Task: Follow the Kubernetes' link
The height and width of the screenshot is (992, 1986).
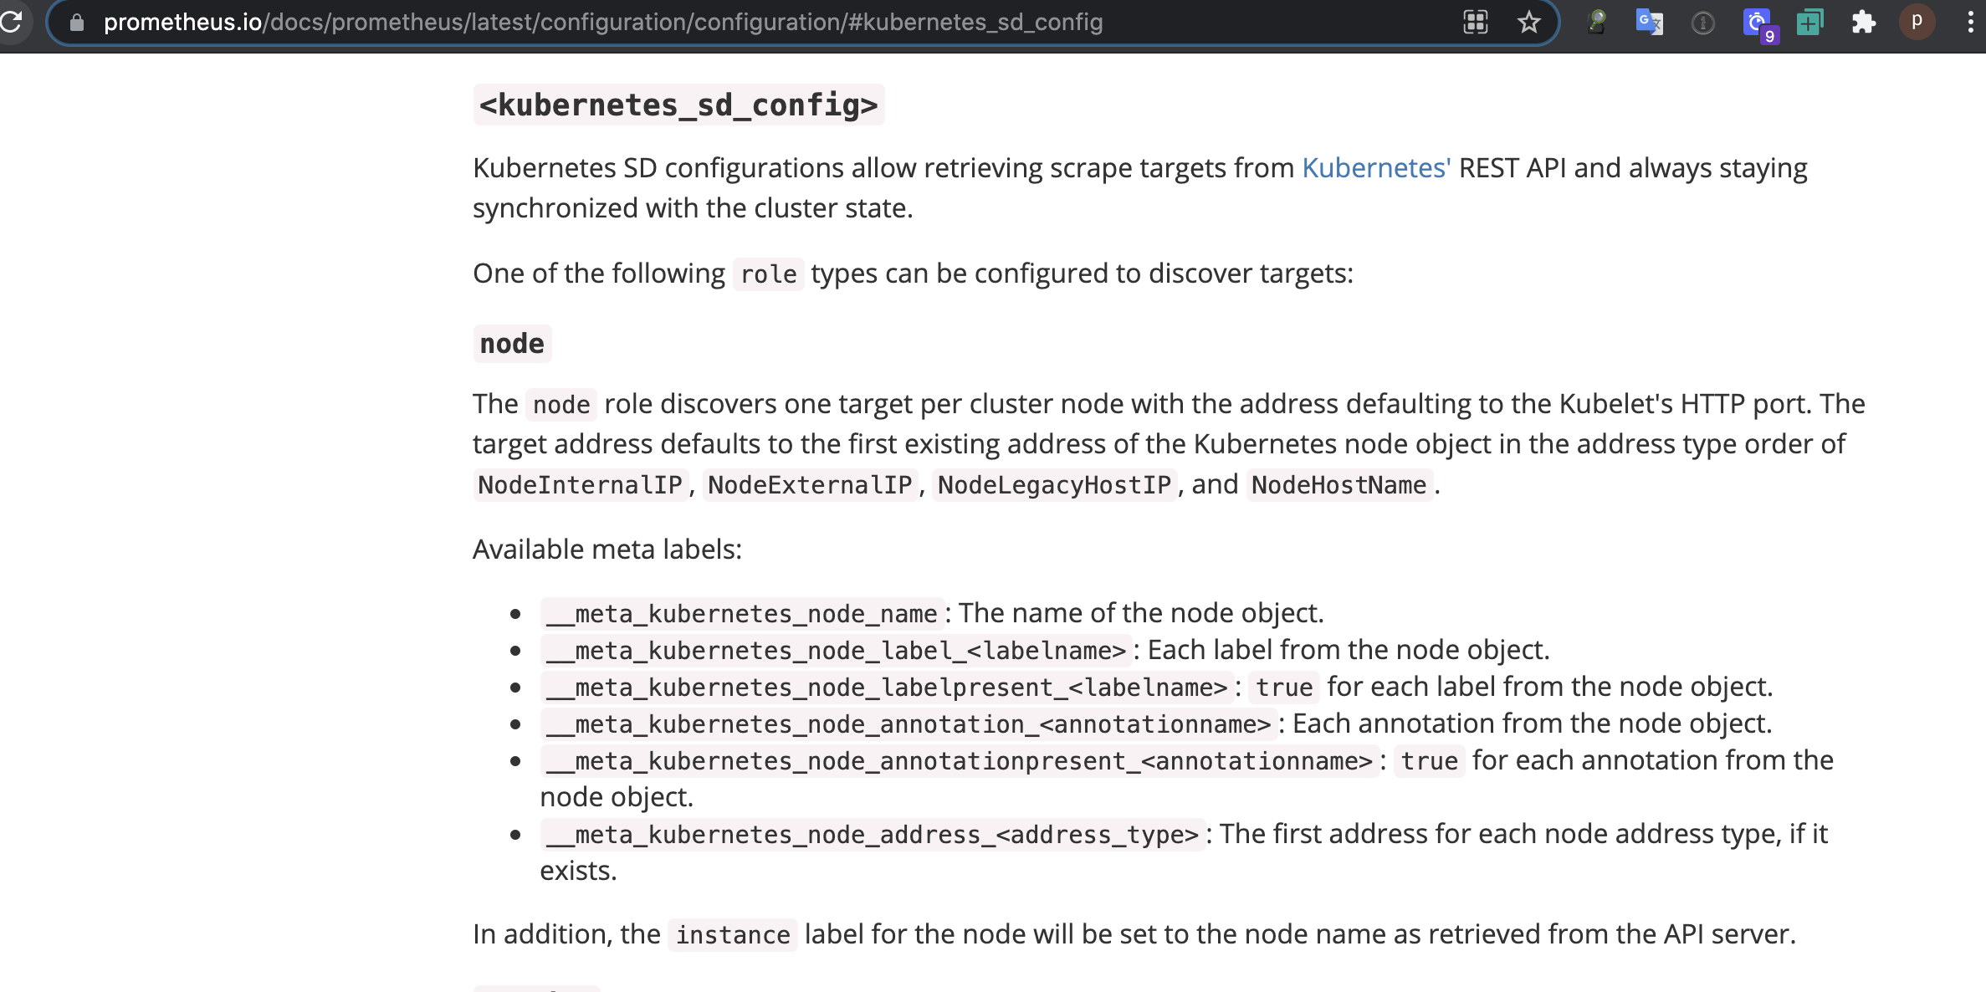Action: (1376, 168)
